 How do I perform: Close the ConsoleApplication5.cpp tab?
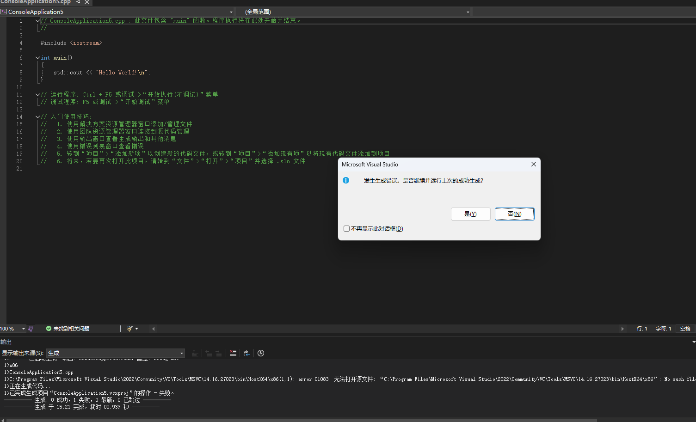87,2
